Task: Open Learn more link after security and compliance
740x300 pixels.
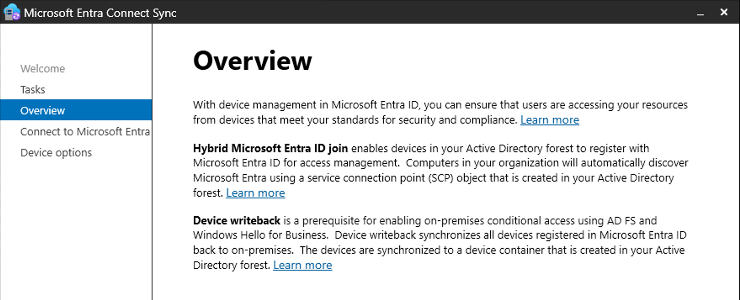Action: pos(550,120)
